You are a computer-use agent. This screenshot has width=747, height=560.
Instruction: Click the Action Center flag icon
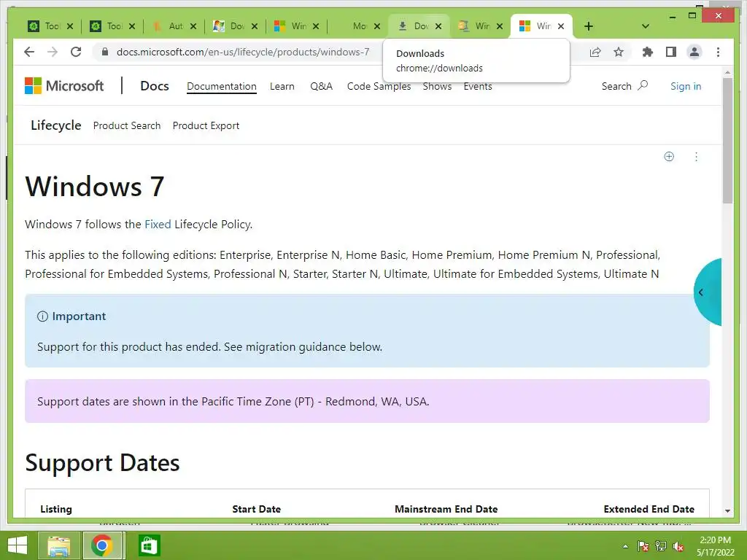643,546
